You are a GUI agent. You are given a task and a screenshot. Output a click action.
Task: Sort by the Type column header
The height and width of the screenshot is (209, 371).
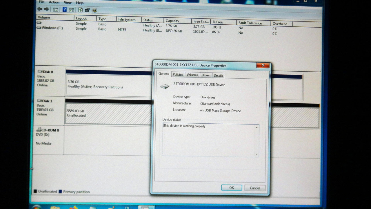[106, 19]
